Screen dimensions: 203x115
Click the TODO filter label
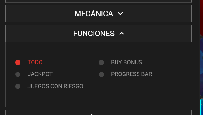click(x=35, y=62)
